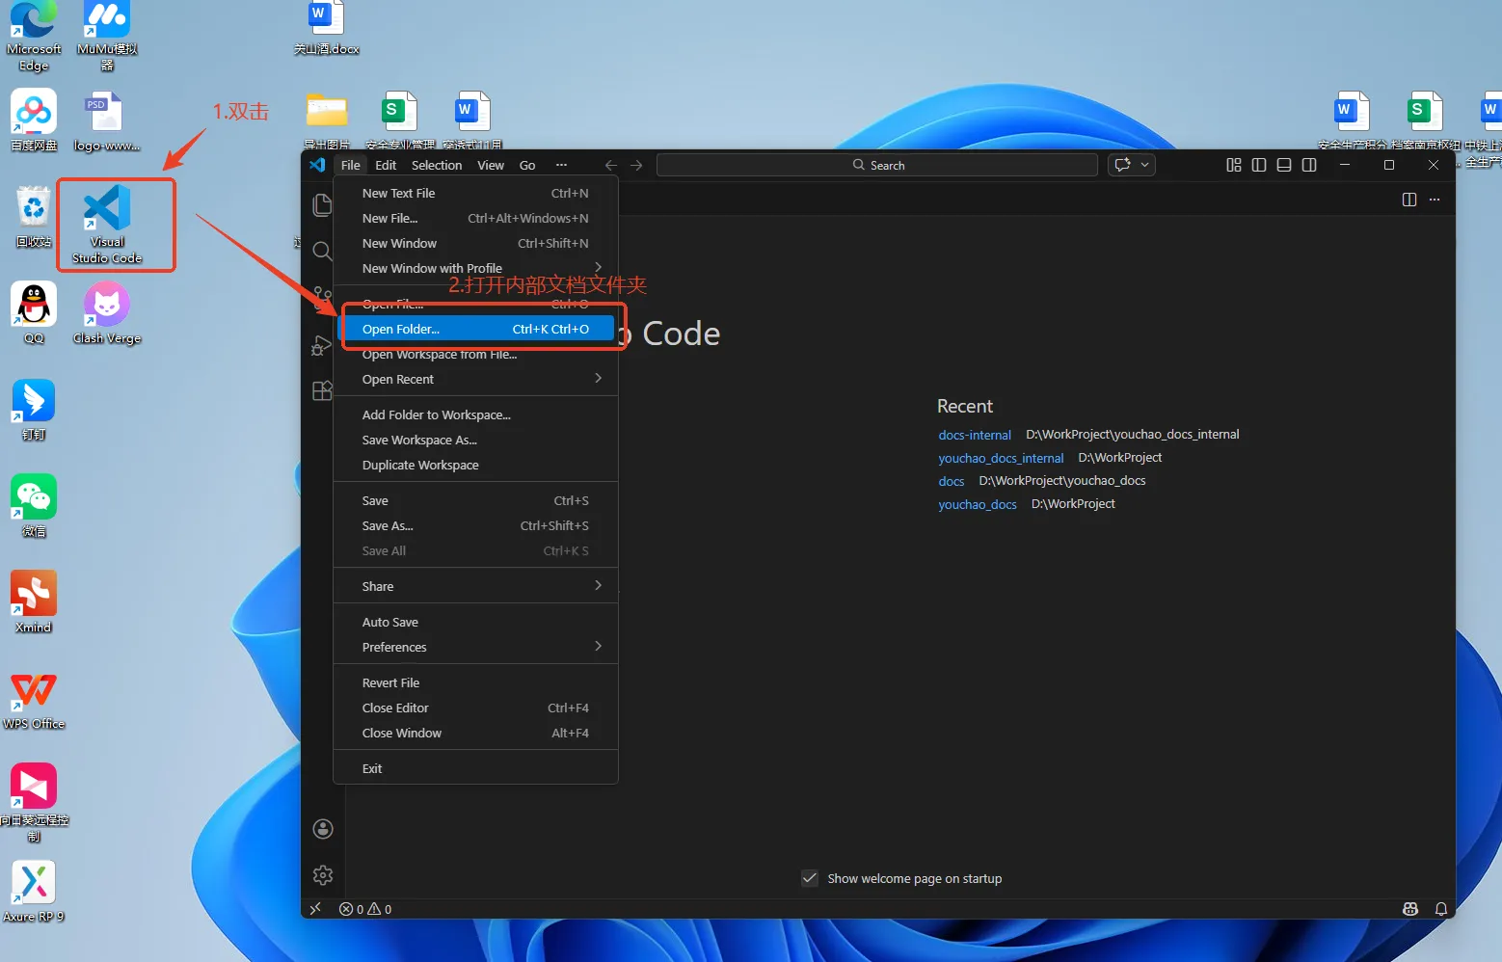Open Copilot status icon in status bar
Screen dimensions: 1502x962
pos(1410,909)
